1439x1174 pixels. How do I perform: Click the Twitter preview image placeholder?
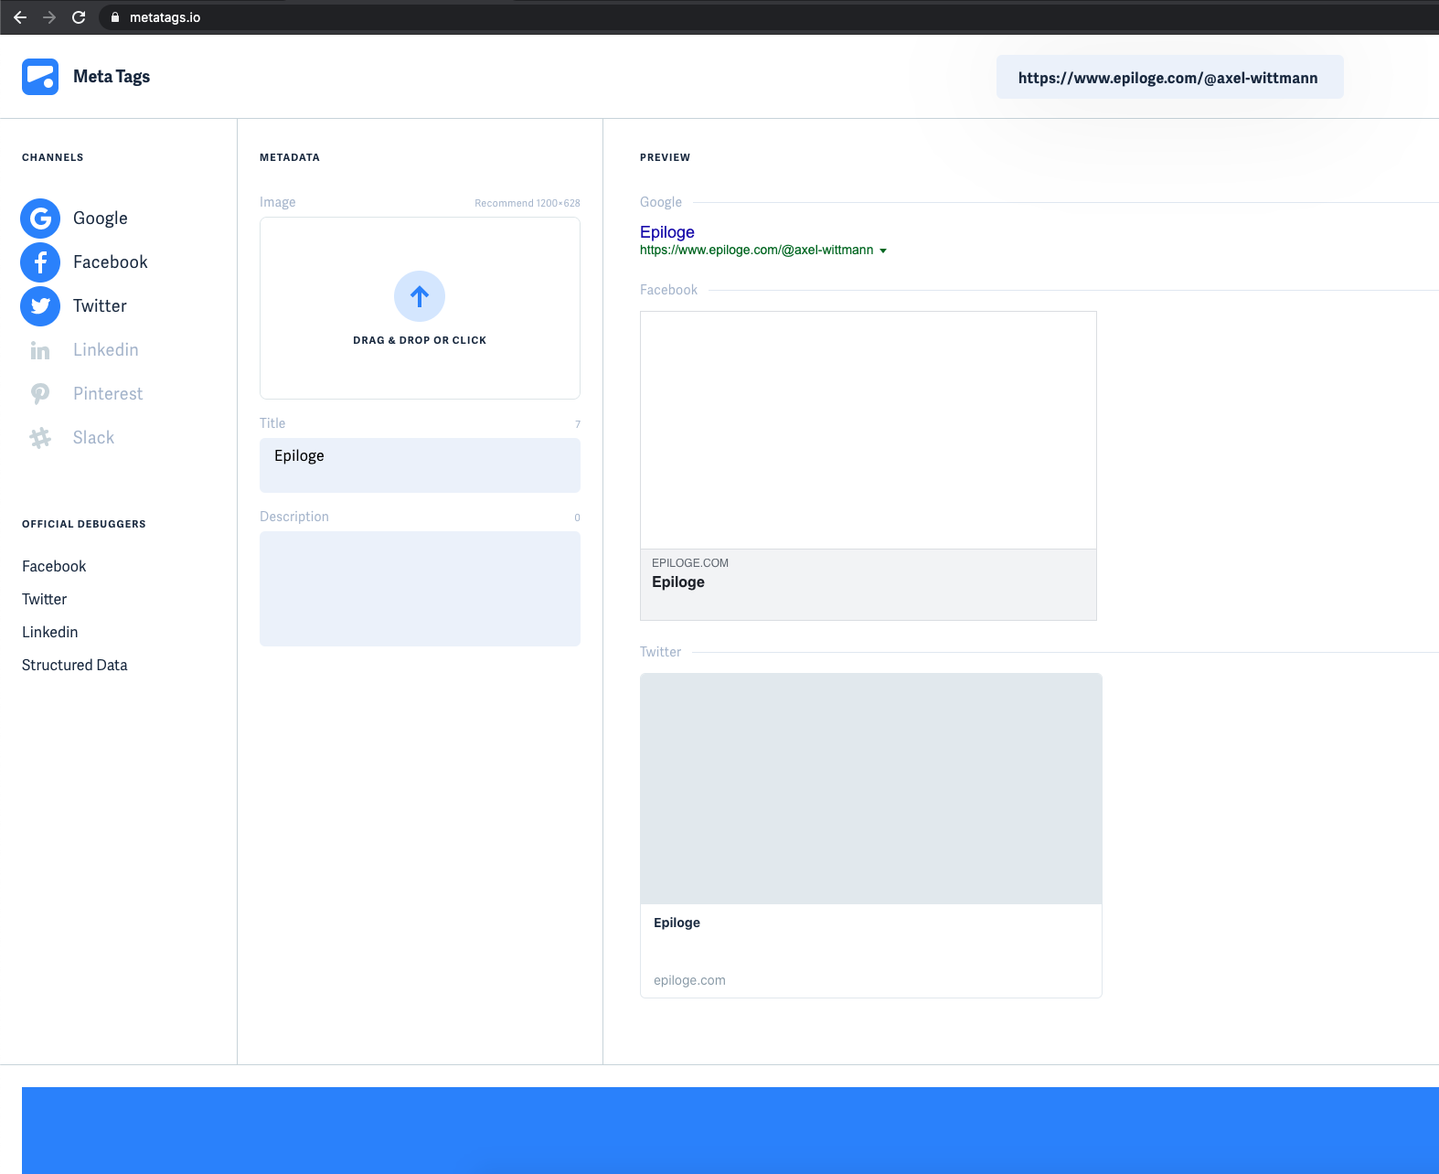[871, 789]
